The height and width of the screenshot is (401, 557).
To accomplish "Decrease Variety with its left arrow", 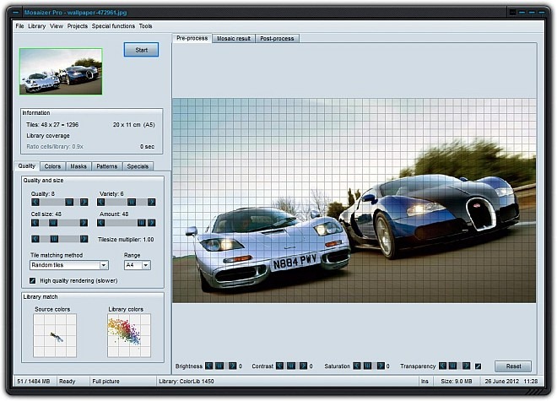I will [101, 203].
